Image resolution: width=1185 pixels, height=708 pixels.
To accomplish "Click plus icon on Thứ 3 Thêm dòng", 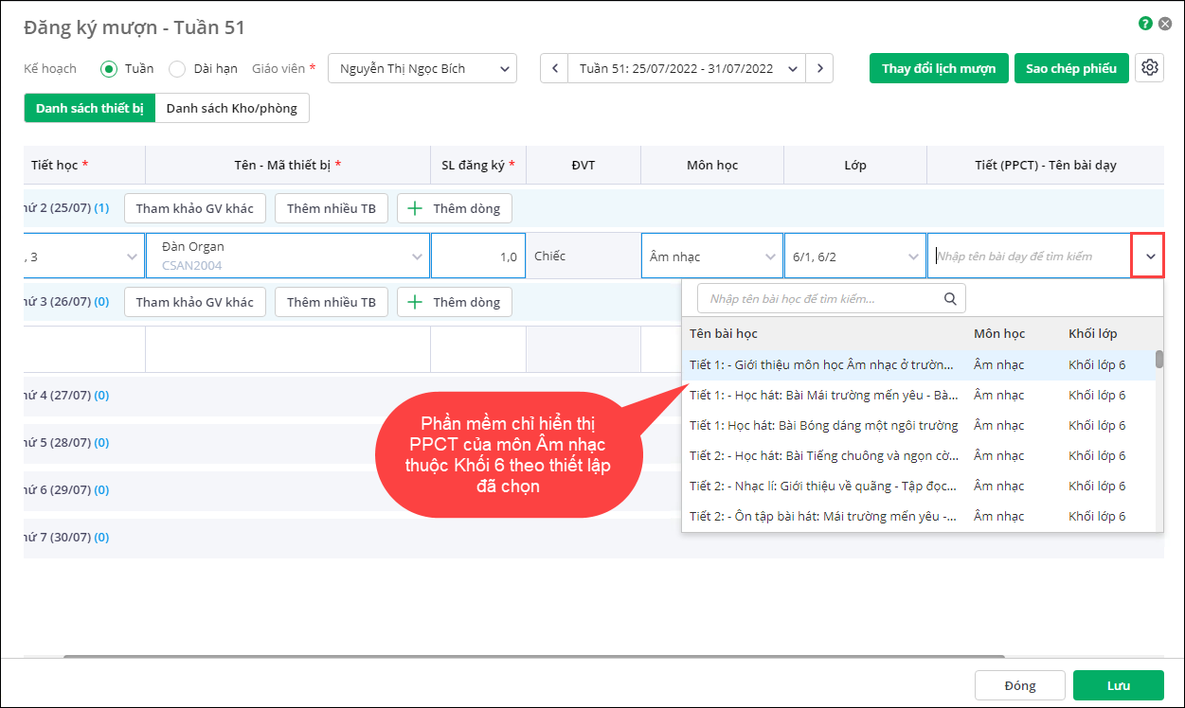I will [415, 303].
